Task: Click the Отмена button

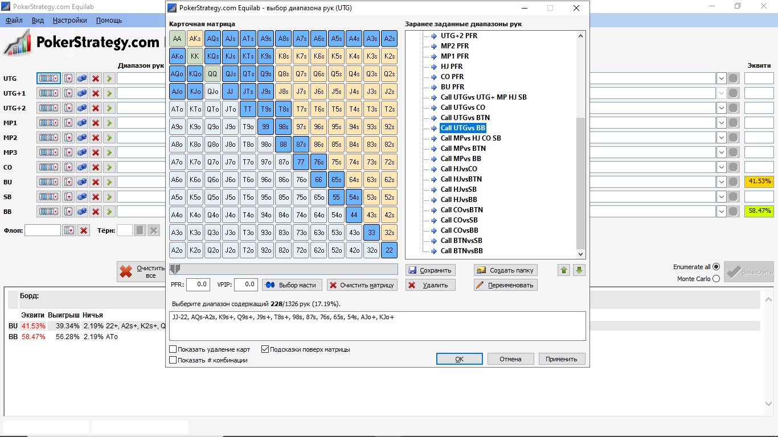Action: click(x=511, y=359)
